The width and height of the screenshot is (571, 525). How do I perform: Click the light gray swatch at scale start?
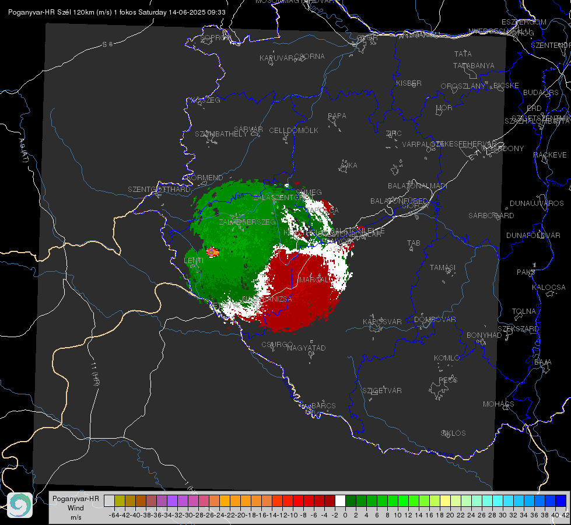[109, 501]
